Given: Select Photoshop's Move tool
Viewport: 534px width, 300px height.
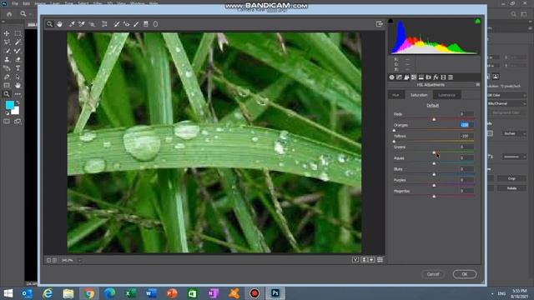Looking at the screenshot, I should (x=7, y=33).
